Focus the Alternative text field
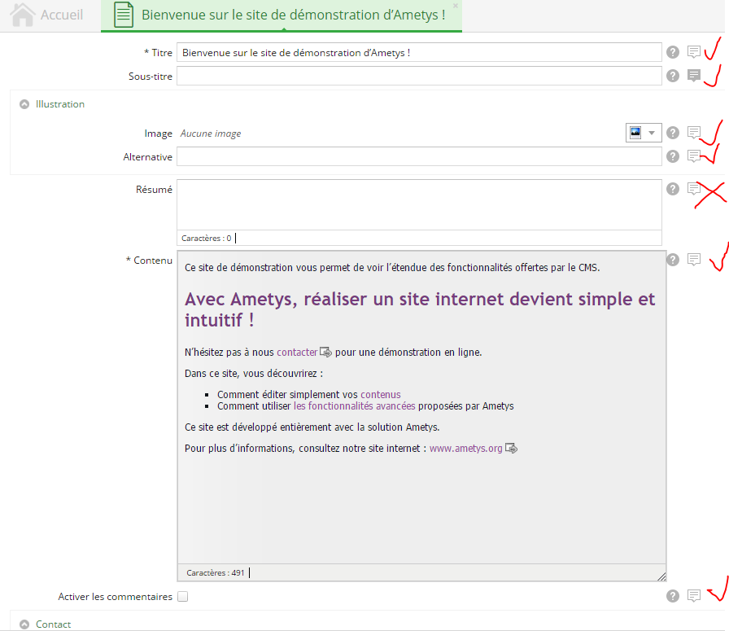 419,156
